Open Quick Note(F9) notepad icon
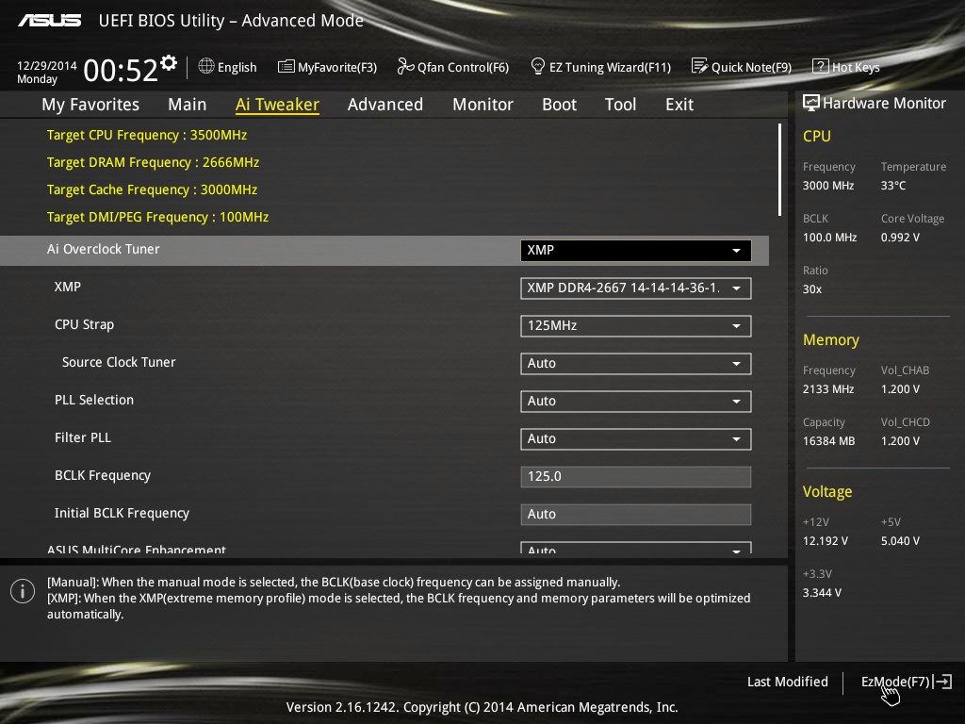 (699, 66)
